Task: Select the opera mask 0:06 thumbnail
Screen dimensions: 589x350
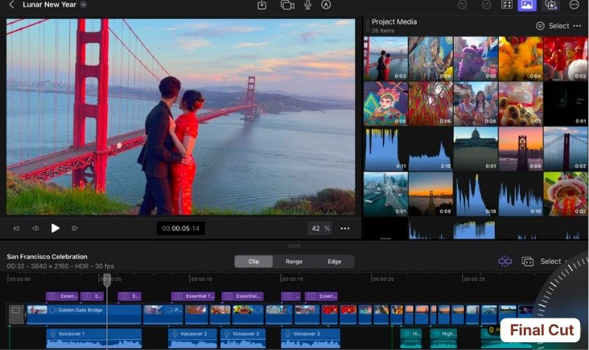Action: (x=386, y=104)
